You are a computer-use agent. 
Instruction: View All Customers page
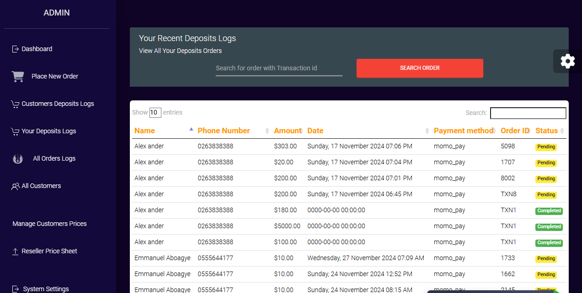click(41, 186)
